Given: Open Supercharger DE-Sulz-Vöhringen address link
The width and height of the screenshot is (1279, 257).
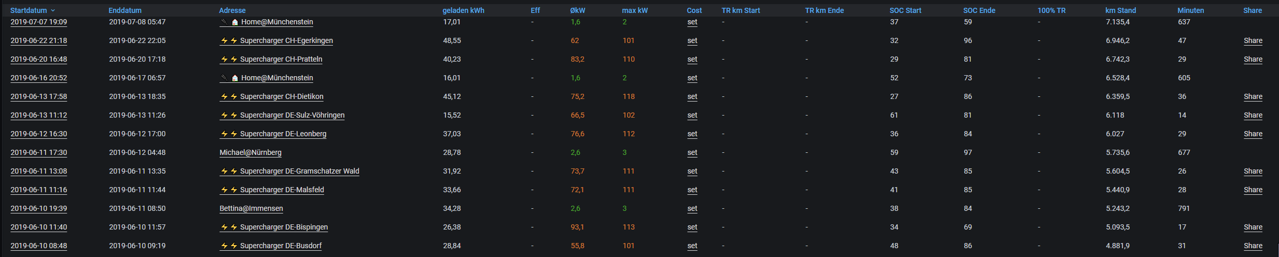Looking at the screenshot, I should click(x=292, y=115).
